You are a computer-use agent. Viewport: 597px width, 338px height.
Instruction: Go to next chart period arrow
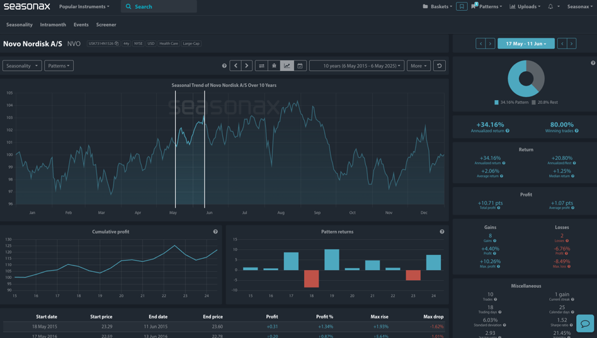coord(246,66)
